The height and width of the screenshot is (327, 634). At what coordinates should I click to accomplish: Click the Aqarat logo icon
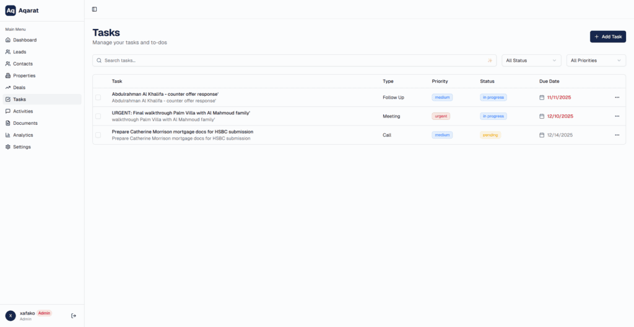[x=11, y=11]
